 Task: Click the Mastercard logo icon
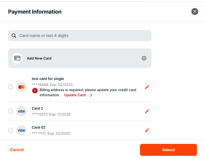pos(21,87)
